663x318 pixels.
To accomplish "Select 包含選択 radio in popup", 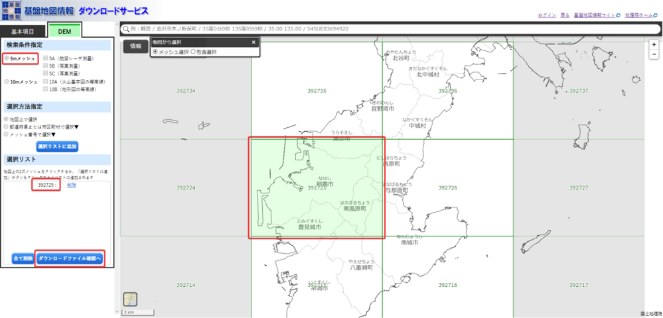I will (x=193, y=52).
